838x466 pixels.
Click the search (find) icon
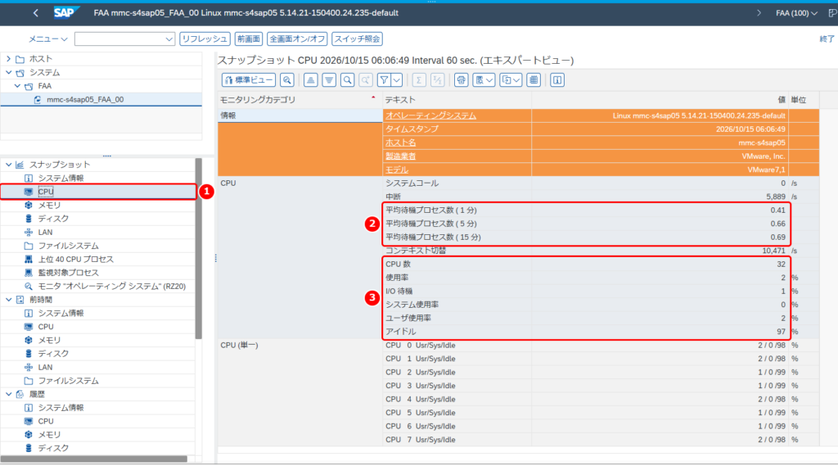(x=347, y=80)
